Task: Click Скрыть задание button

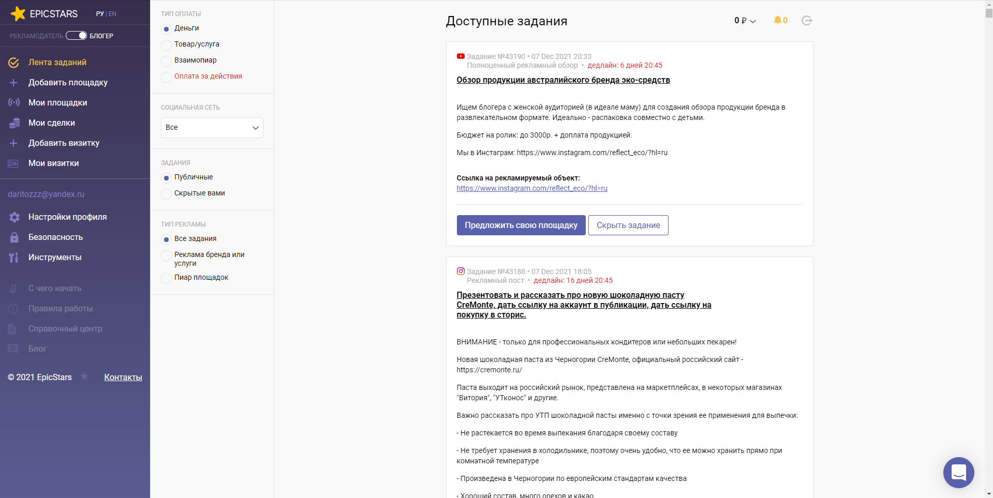Action: pos(628,225)
